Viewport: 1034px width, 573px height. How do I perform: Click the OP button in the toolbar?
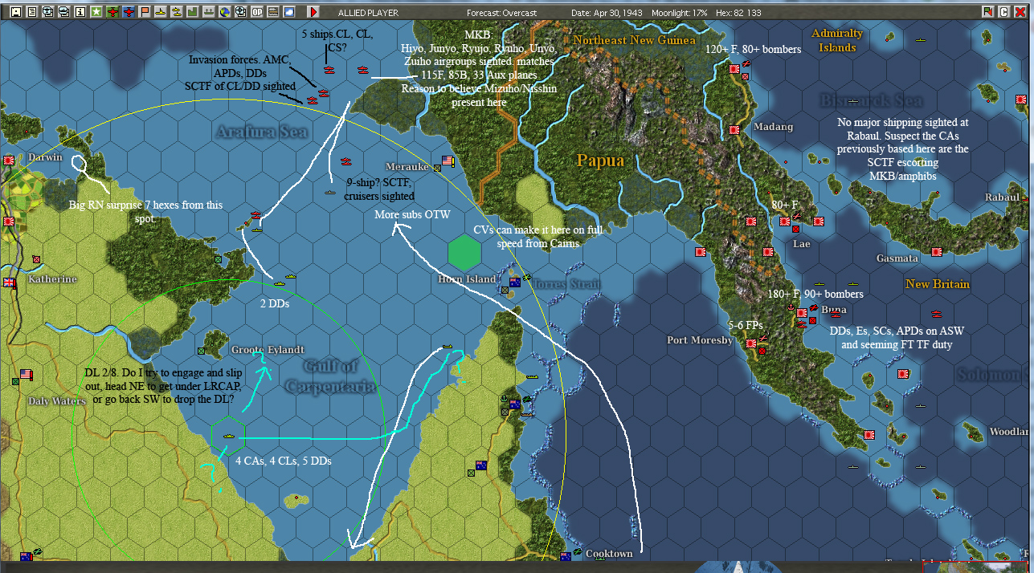click(257, 12)
